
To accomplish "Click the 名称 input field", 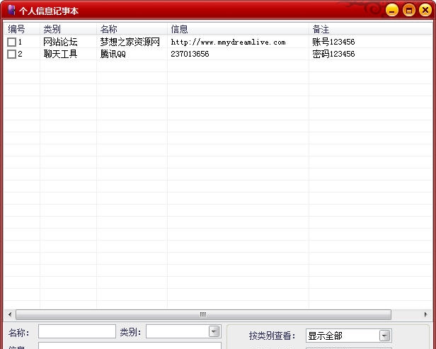I will click(77, 331).
